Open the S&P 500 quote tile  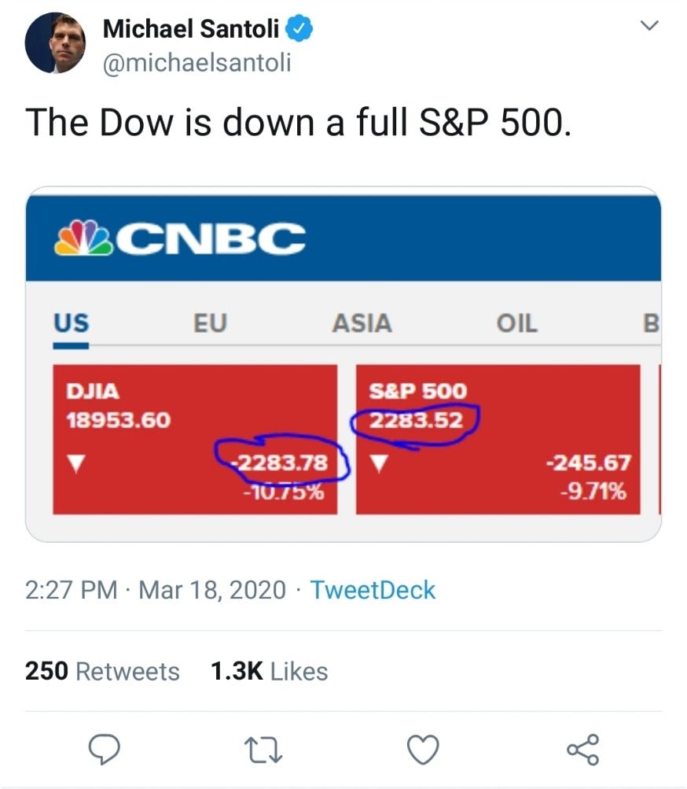coord(498,439)
